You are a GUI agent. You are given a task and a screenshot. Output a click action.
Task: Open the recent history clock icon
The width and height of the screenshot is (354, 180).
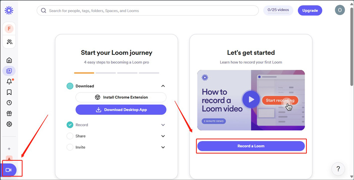click(9, 102)
